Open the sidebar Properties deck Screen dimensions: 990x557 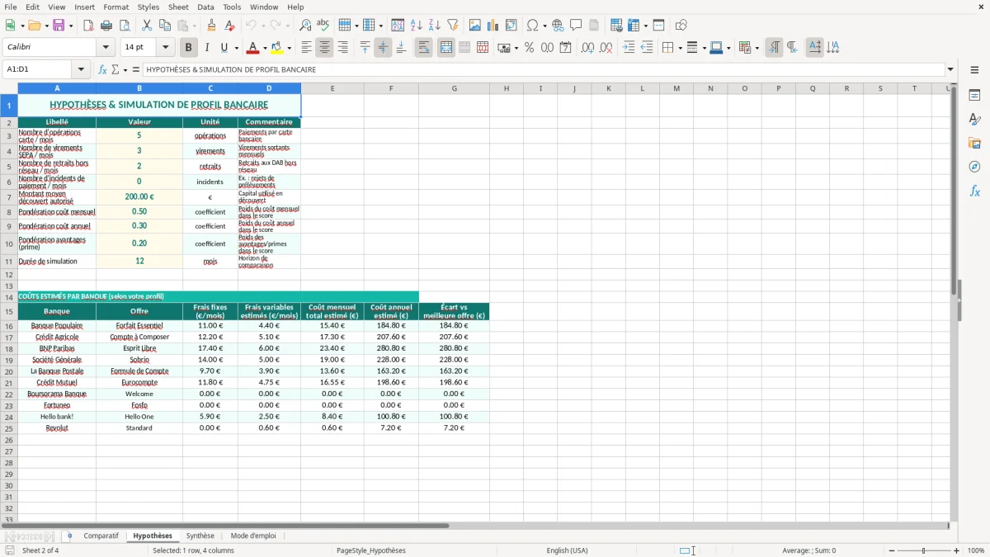[x=974, y=96]
